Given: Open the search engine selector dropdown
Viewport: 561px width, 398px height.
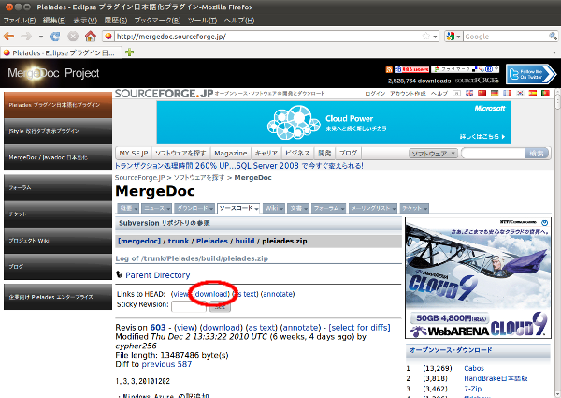Looking at the screenshot, I should pyautogui.click(x=458, y=37).
